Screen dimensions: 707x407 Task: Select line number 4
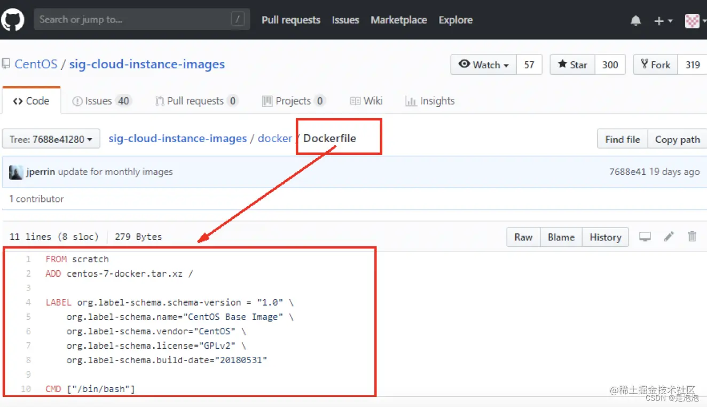click(x=28, y=302)
